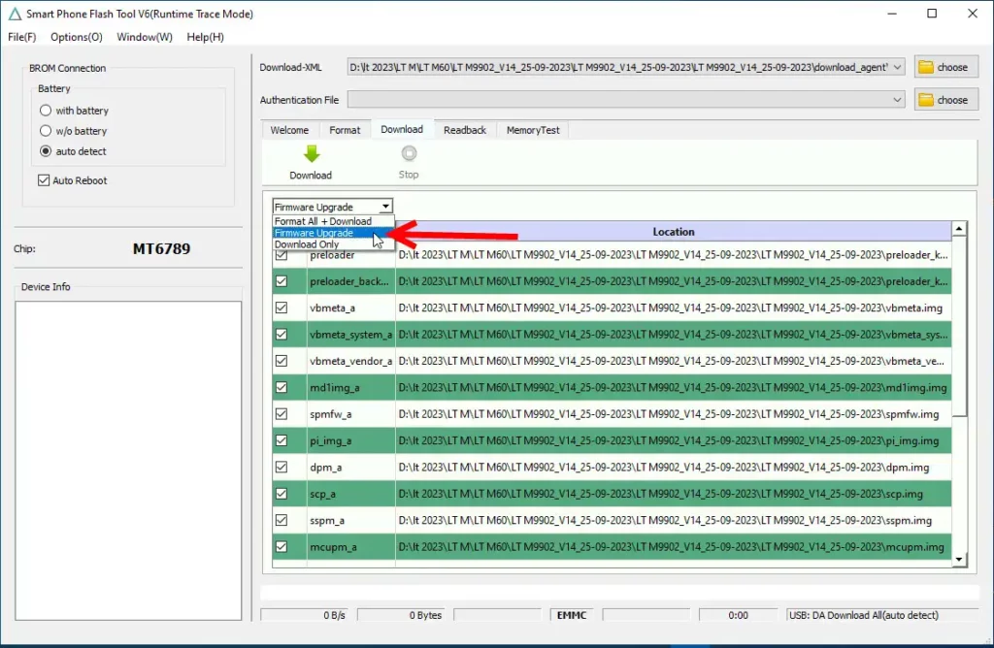The width and height of the screenshot is (994, 648).
Task: Uncheck the vbmeta_a partition checkbox
Action: point(282,308)
